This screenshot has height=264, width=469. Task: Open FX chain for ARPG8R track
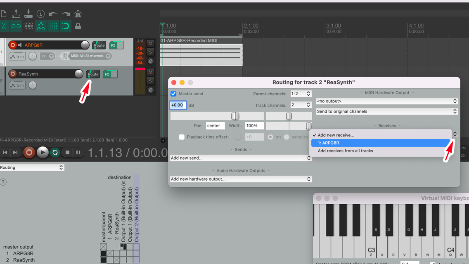point(113,45)
